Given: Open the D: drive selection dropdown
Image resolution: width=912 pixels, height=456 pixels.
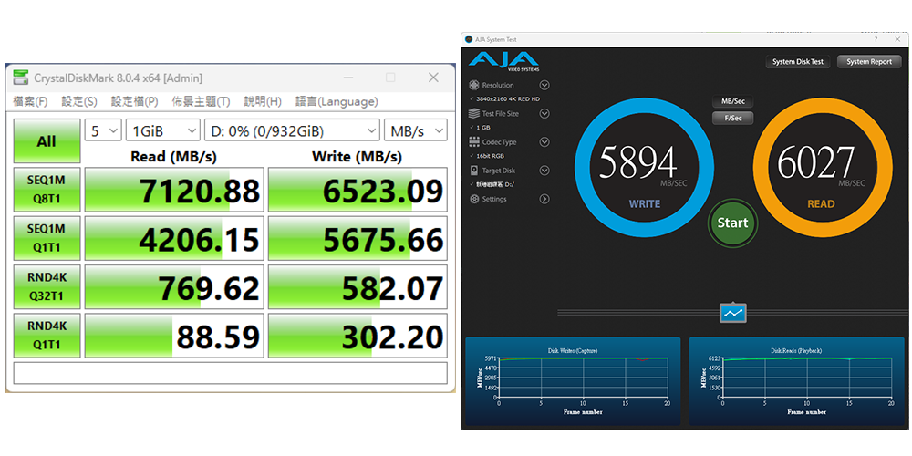Looking at the screenshot, I should point(292,130).
